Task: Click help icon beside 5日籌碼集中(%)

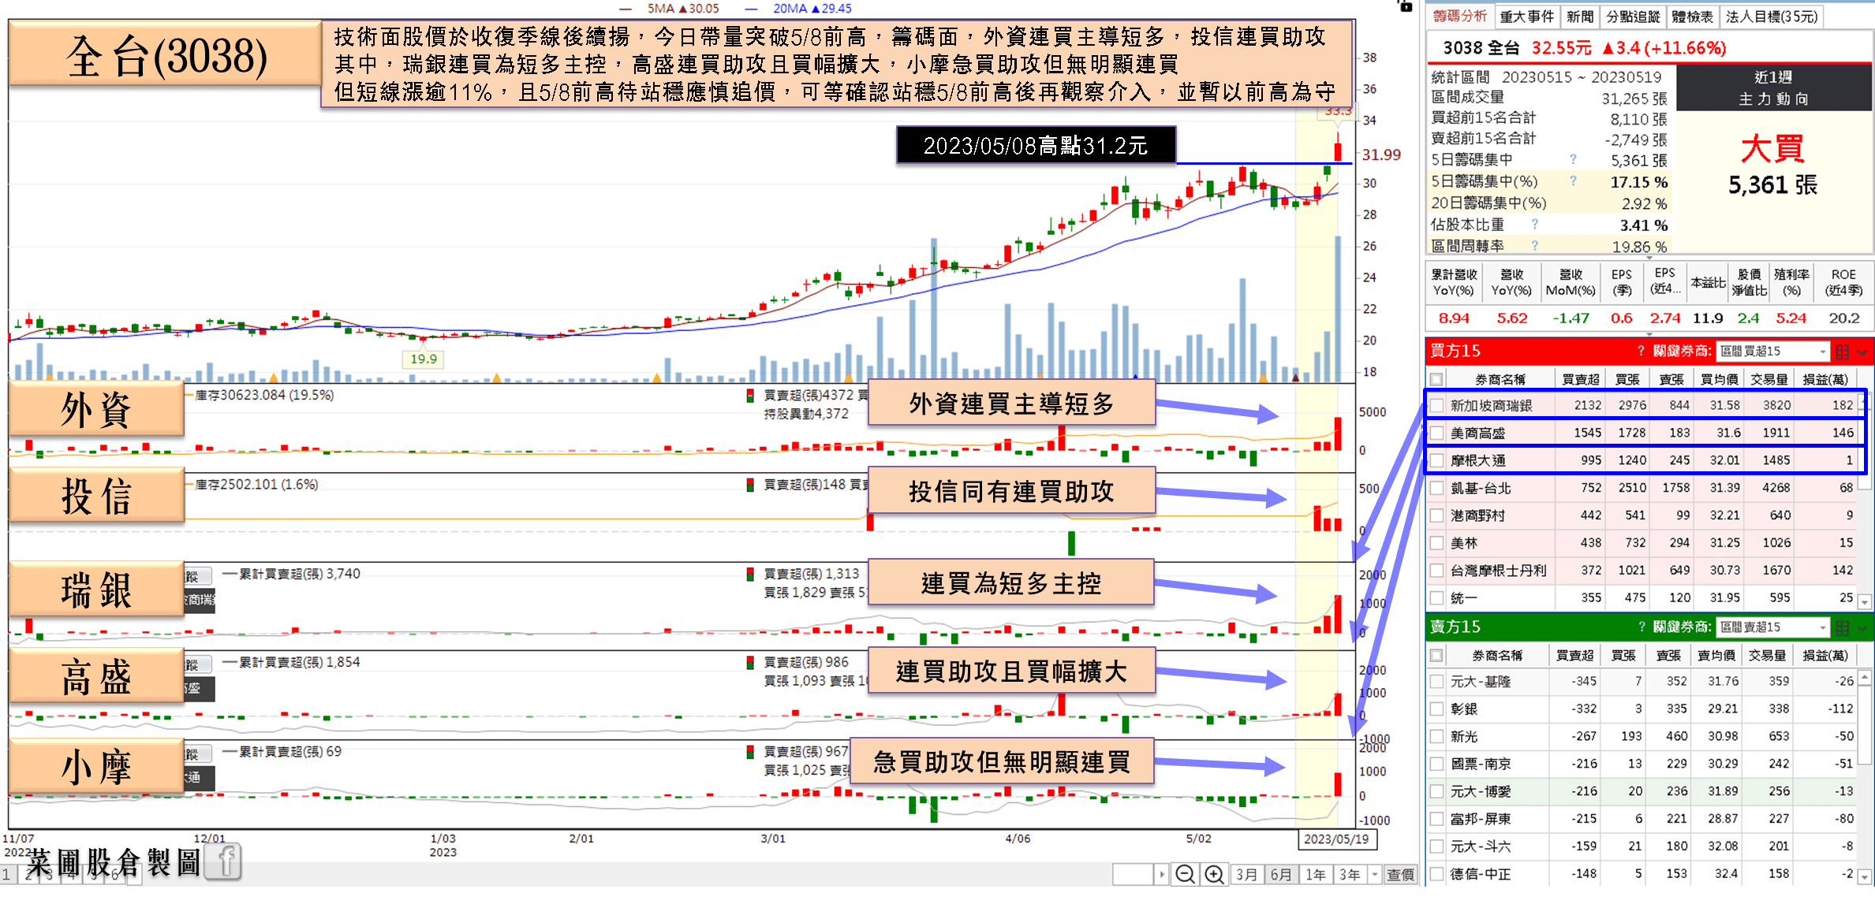Action: tap(1573, 181)
